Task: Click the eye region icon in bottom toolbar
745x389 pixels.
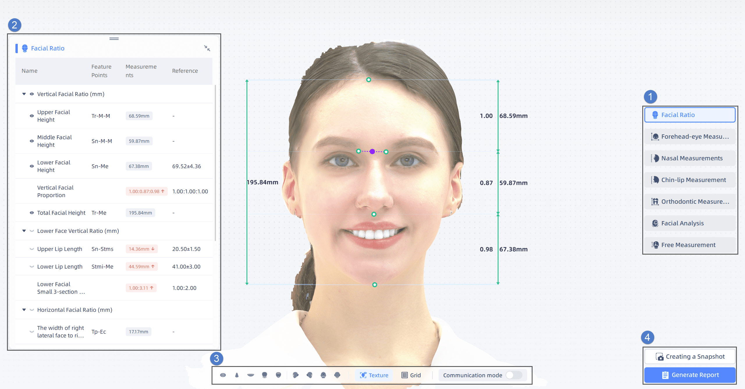Action: (223, 375)
